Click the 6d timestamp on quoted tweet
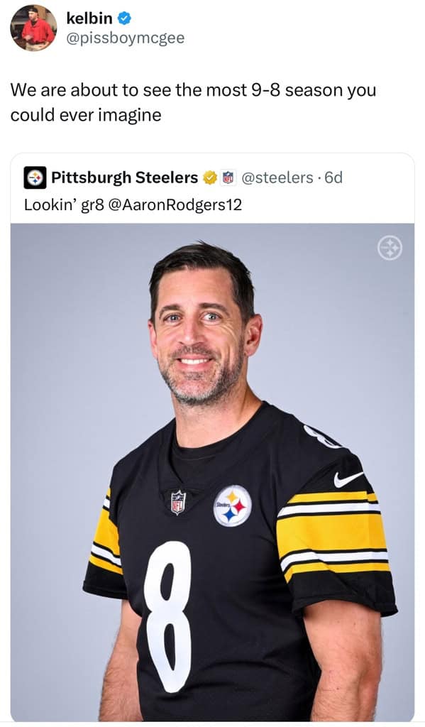The width and height of the screenshot is (425, 727). coord(333,177)
